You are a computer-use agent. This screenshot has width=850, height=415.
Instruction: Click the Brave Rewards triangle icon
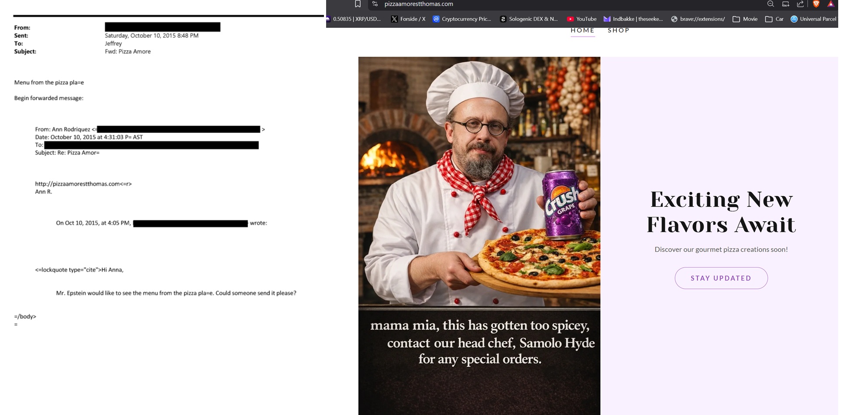point(831,4)
